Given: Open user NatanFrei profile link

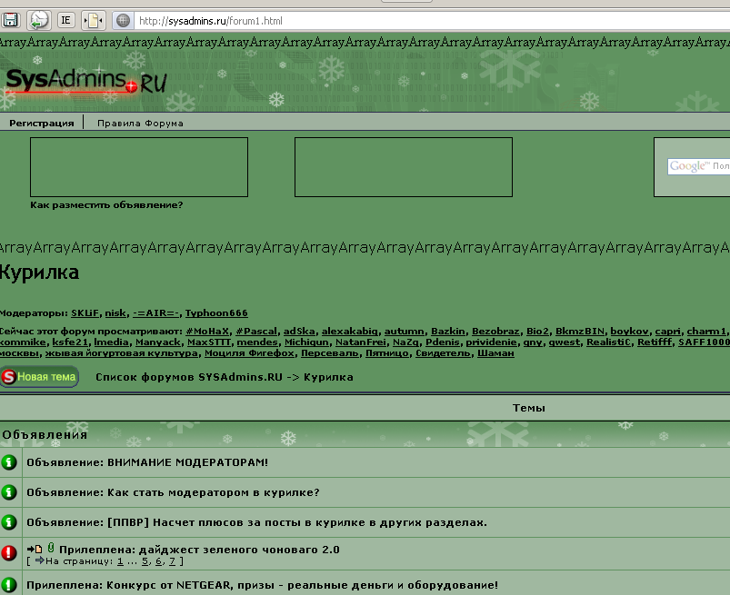Looking at the screenshot, I should [x=360, y=342].
